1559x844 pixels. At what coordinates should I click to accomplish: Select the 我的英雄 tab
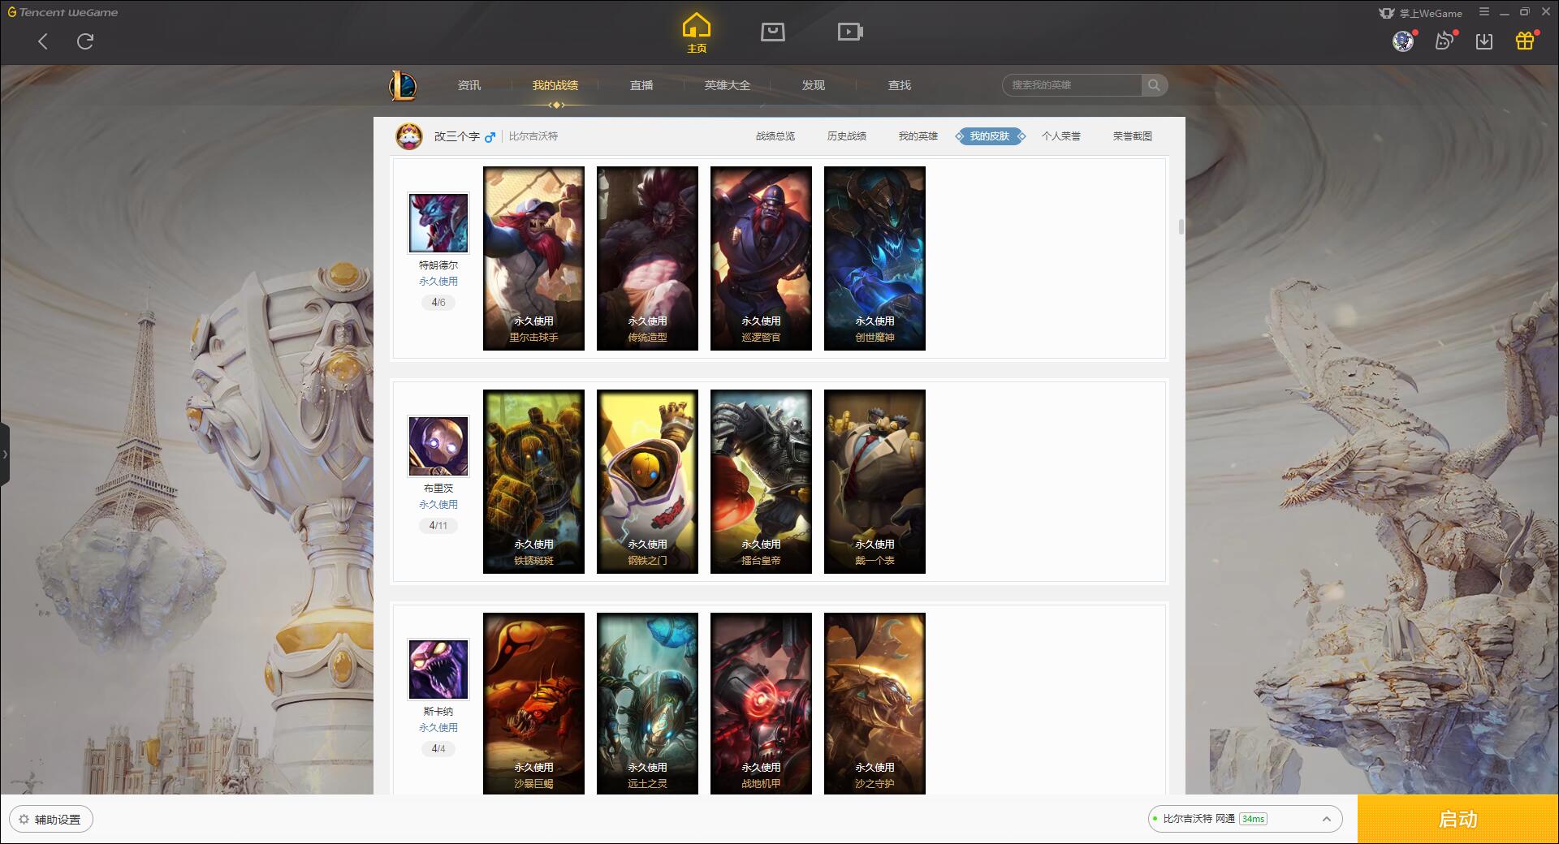(x=918, y=136)
